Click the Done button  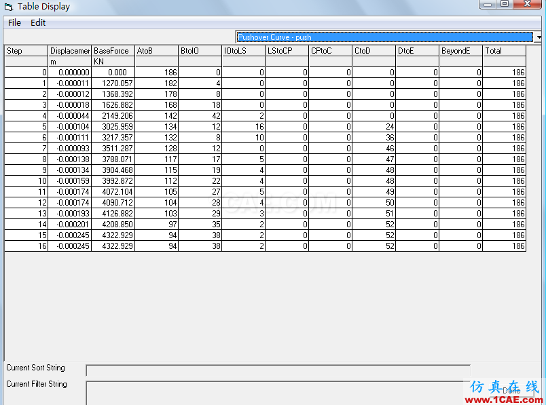click(x=511, y=391)
